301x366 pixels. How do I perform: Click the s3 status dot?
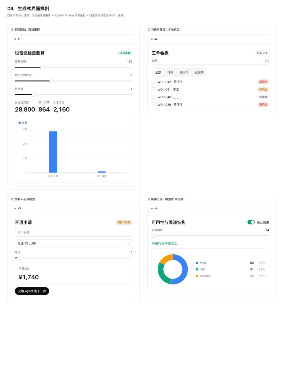click(15, 209)
